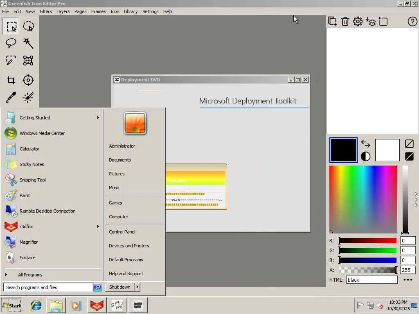419x314 pixels.
Task: Click the inverted color slash icon
Action: 409,157
